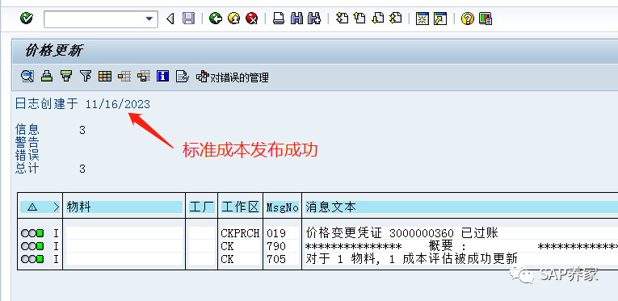Click message number 705 cell
The width and height of the screenshot is (618, 301).
click(x=276, y=259)
